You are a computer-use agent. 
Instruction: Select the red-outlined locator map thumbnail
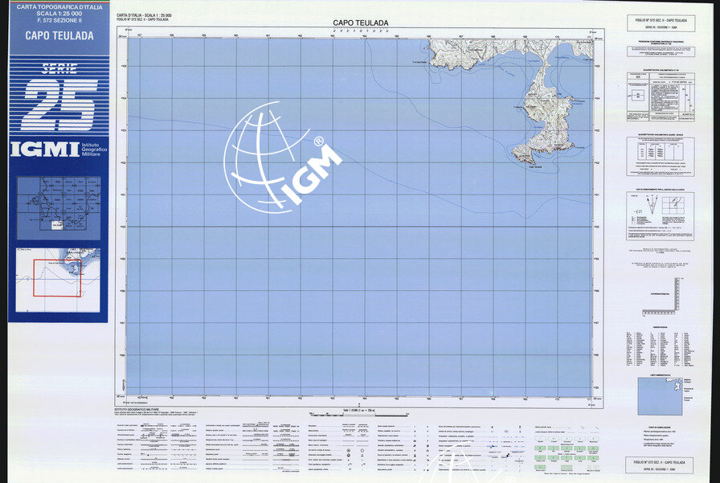[58, 279]
